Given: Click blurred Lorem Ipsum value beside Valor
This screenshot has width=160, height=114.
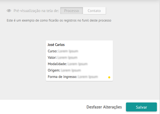Looking at the screenshot, I should coord(68,57).
